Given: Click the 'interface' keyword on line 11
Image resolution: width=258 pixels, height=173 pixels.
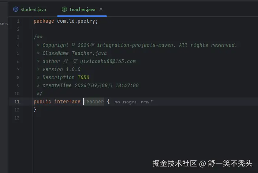Looking at the screenshot, I should pos(67,102).
